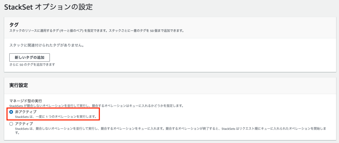Select the 非アクティブ radio button
This screenshot has width=339, height=143.
coord(11,112)
